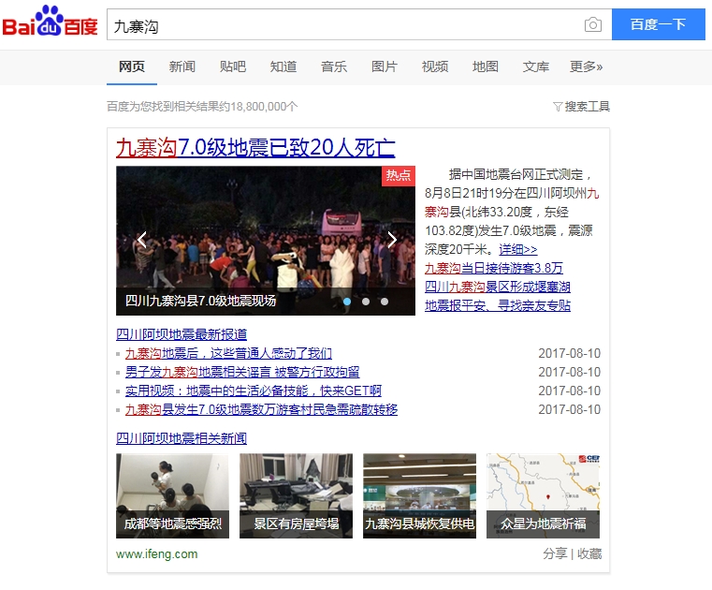Click the 收藏 link

coord(589,553)
